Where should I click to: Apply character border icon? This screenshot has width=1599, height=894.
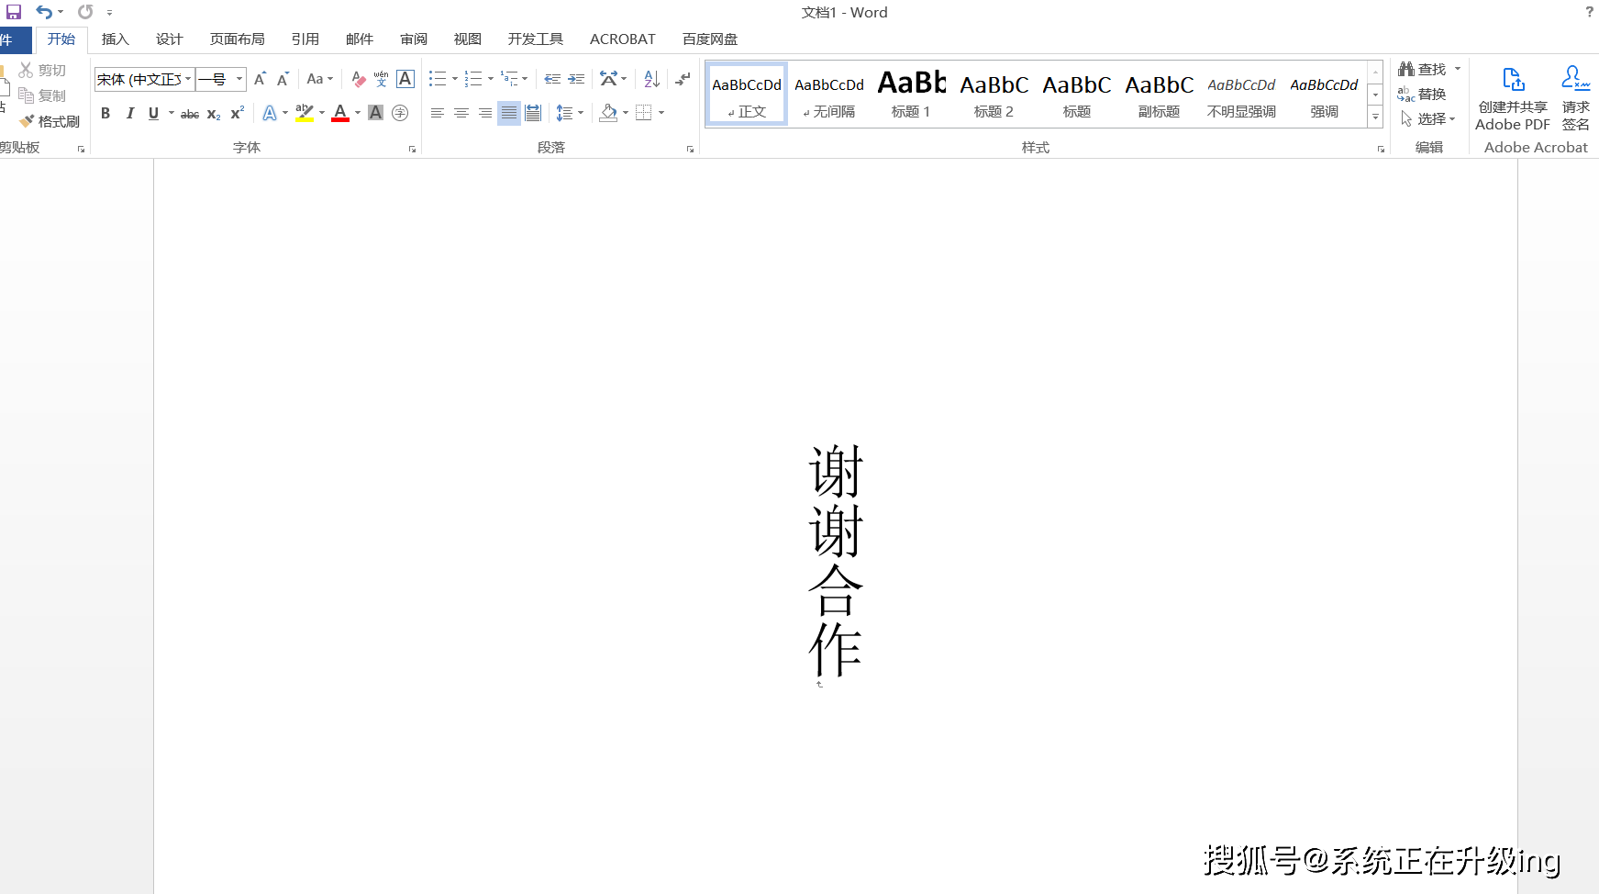pyautogui.click(x=405, y=80)
